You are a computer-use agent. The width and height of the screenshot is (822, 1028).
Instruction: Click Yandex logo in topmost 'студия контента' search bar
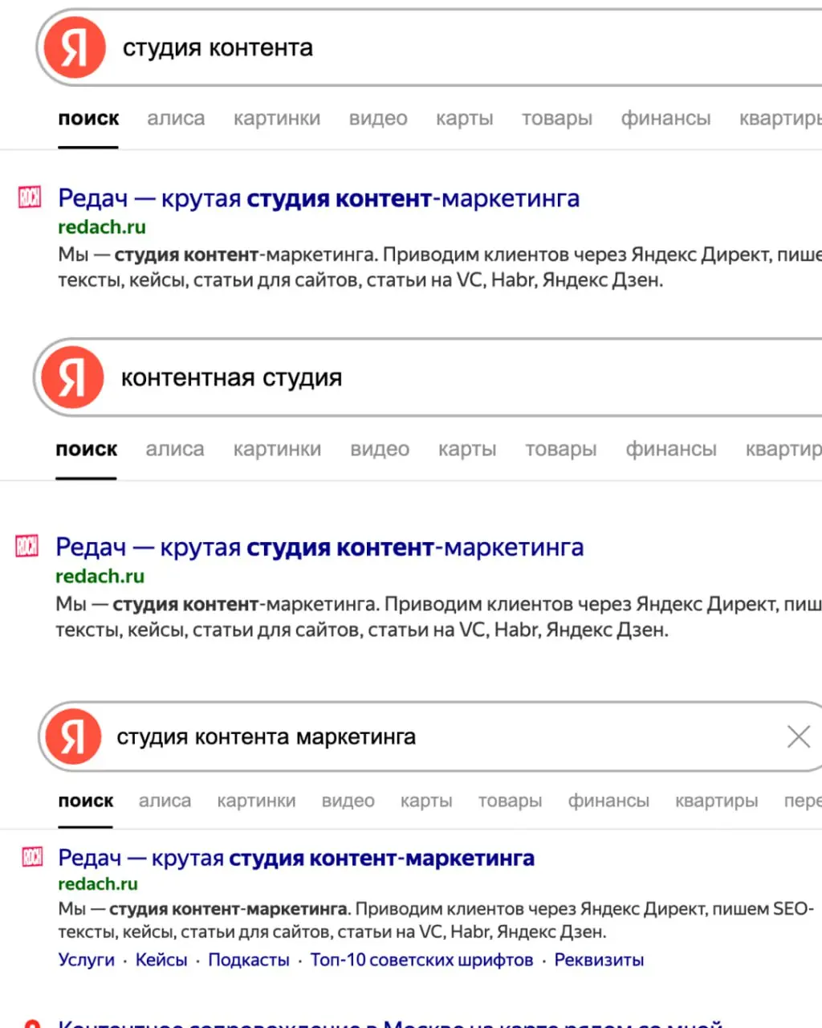[x=75, y=47]
